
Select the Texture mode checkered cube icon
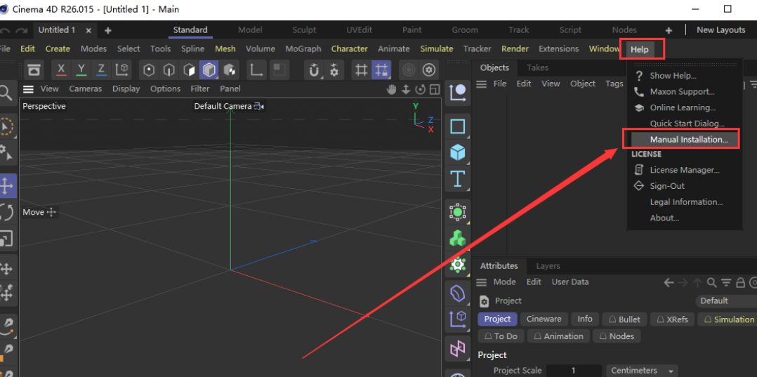point(229,70)
